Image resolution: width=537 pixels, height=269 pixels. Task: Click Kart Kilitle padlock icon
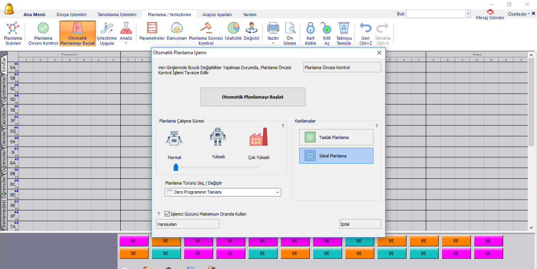[x=310, y=33]
